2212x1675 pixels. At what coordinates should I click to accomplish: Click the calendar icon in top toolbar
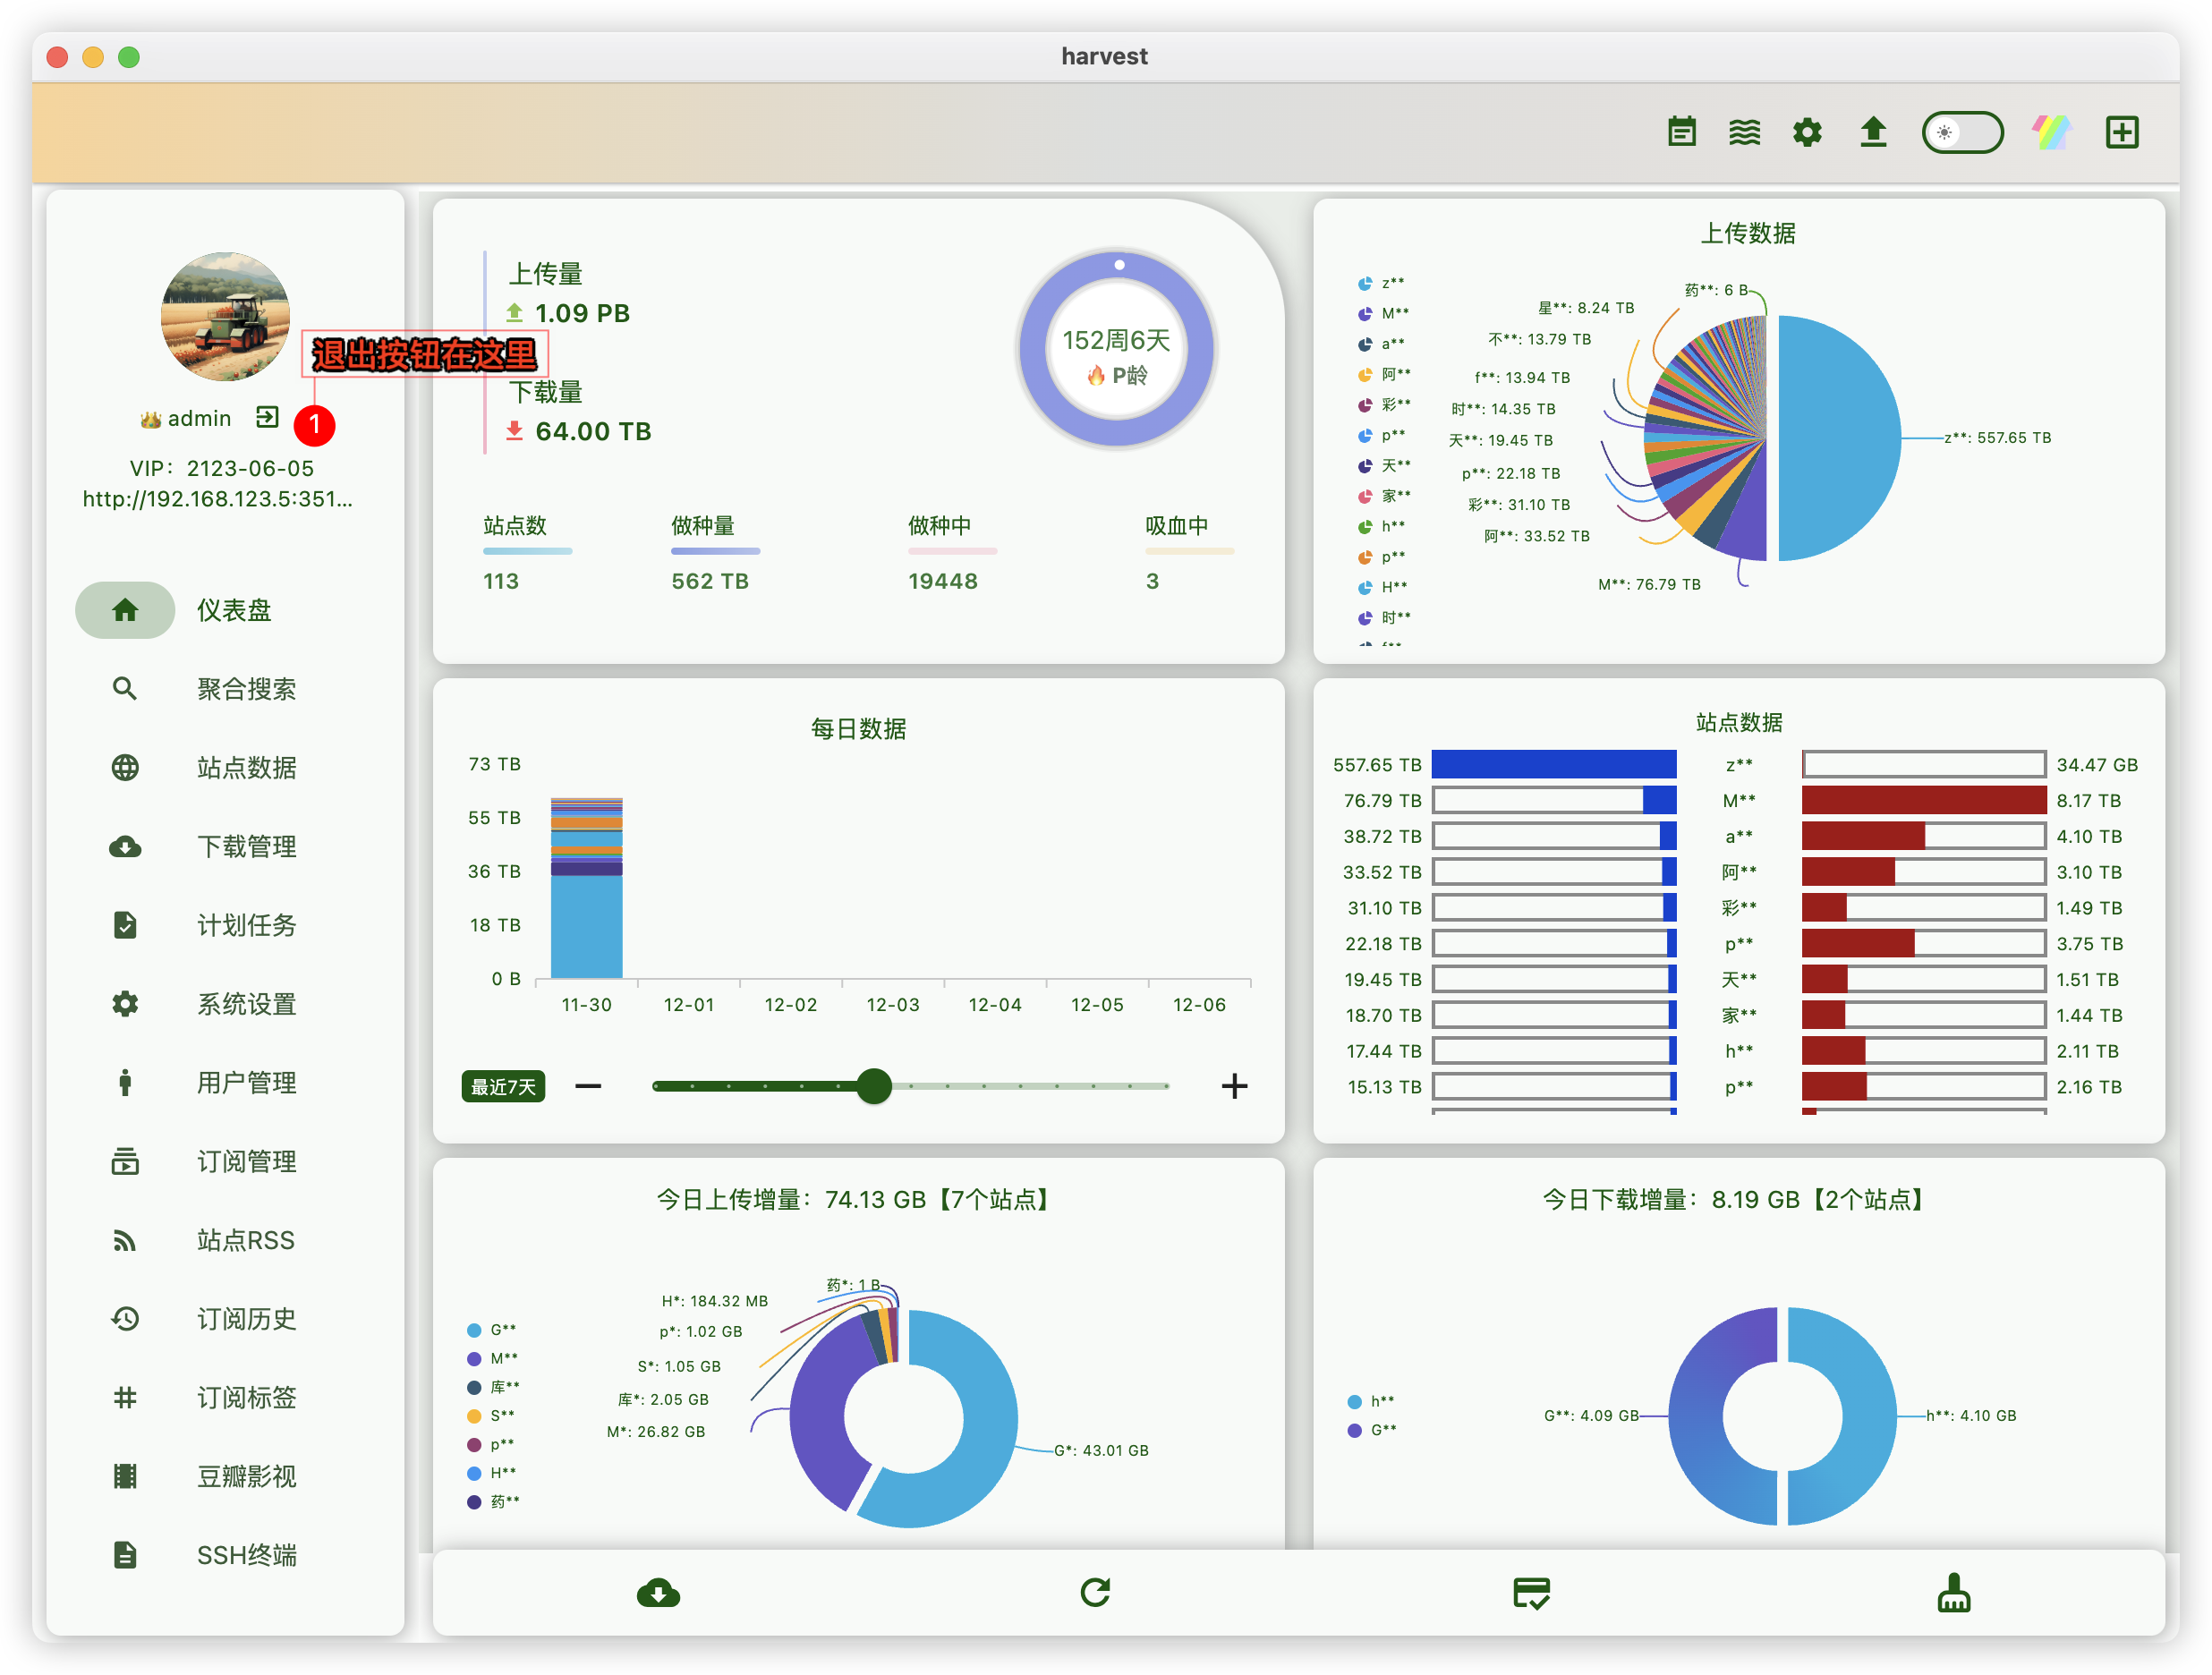tap(1681, 132)
